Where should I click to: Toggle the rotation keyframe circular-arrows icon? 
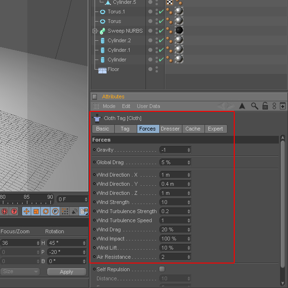46,211
